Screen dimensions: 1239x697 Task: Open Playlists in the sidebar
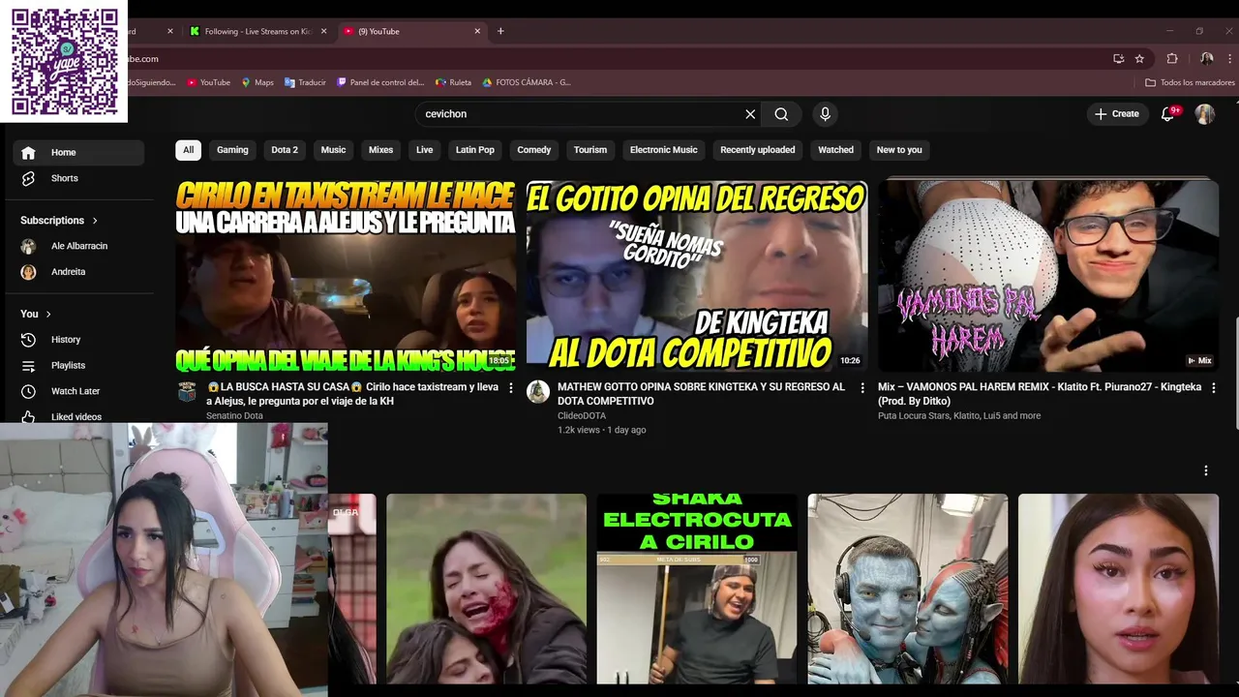pyautogui.click(x=78, y=365)
